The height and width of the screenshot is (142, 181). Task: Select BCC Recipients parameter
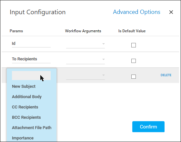(x=26, y=117)
